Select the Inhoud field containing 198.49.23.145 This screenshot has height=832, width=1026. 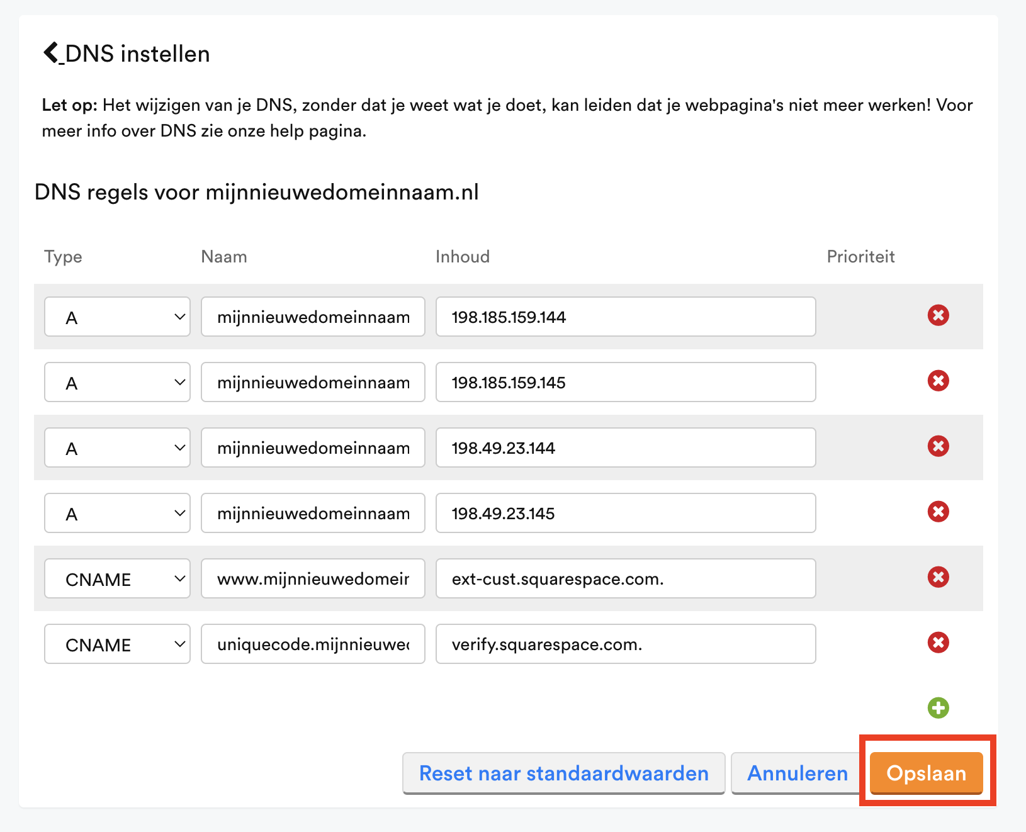pos(625,513)
